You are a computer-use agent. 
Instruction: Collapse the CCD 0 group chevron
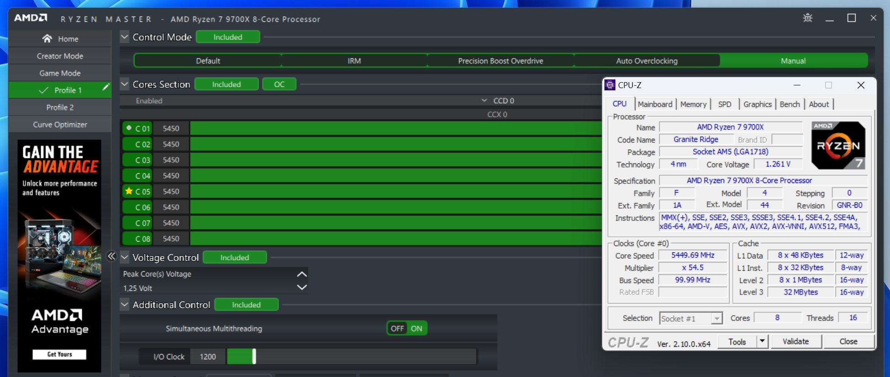click(484, 100)
